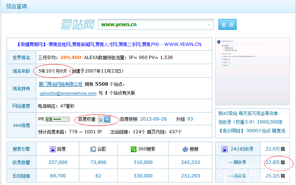Click the seo信息 row label

(x=21, y=125)
